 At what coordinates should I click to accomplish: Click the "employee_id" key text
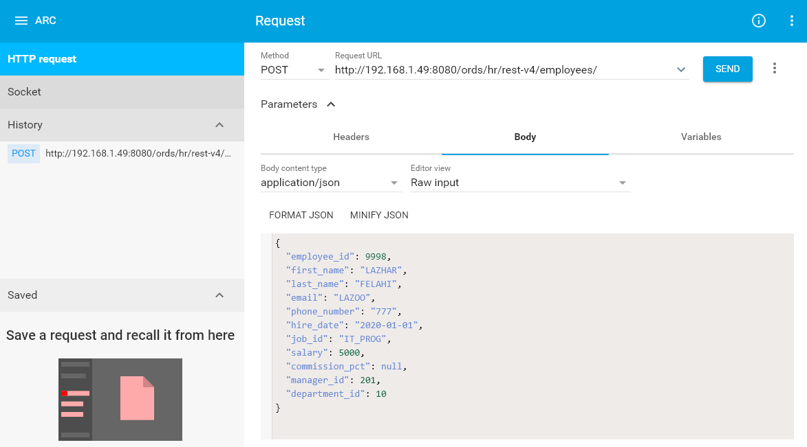[320, 256]
